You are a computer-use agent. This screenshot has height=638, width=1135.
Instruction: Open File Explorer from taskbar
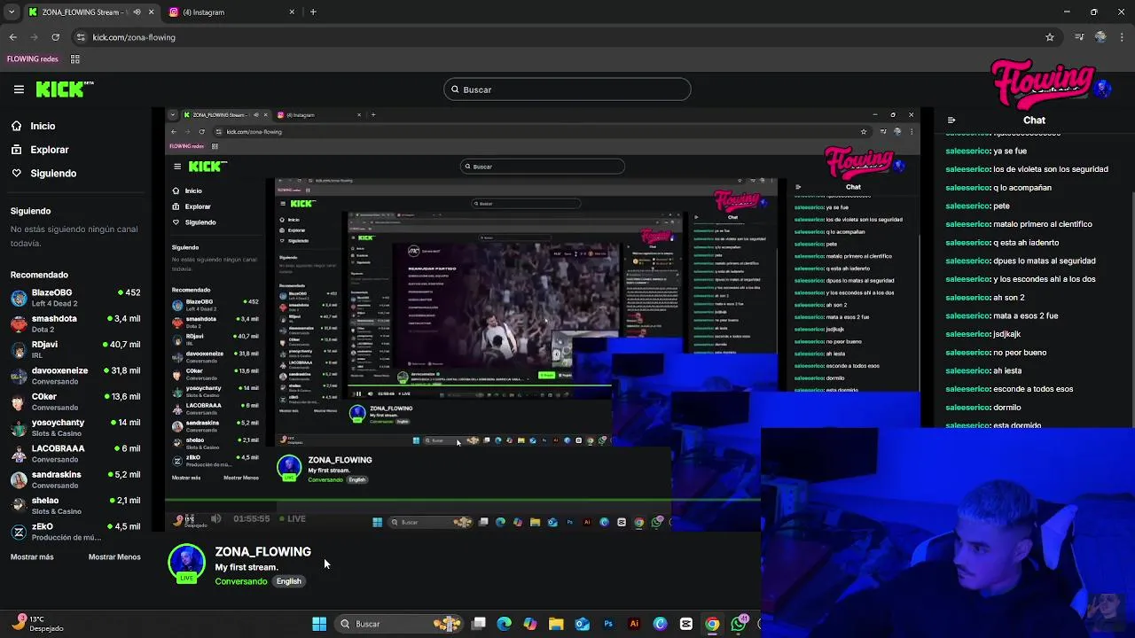[556, 624]
